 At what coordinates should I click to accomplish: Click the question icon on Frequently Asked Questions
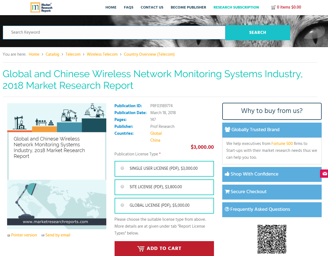coord(227,209)
